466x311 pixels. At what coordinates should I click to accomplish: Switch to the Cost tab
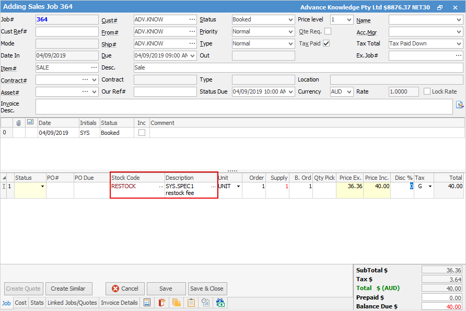[x=20, y=303]
